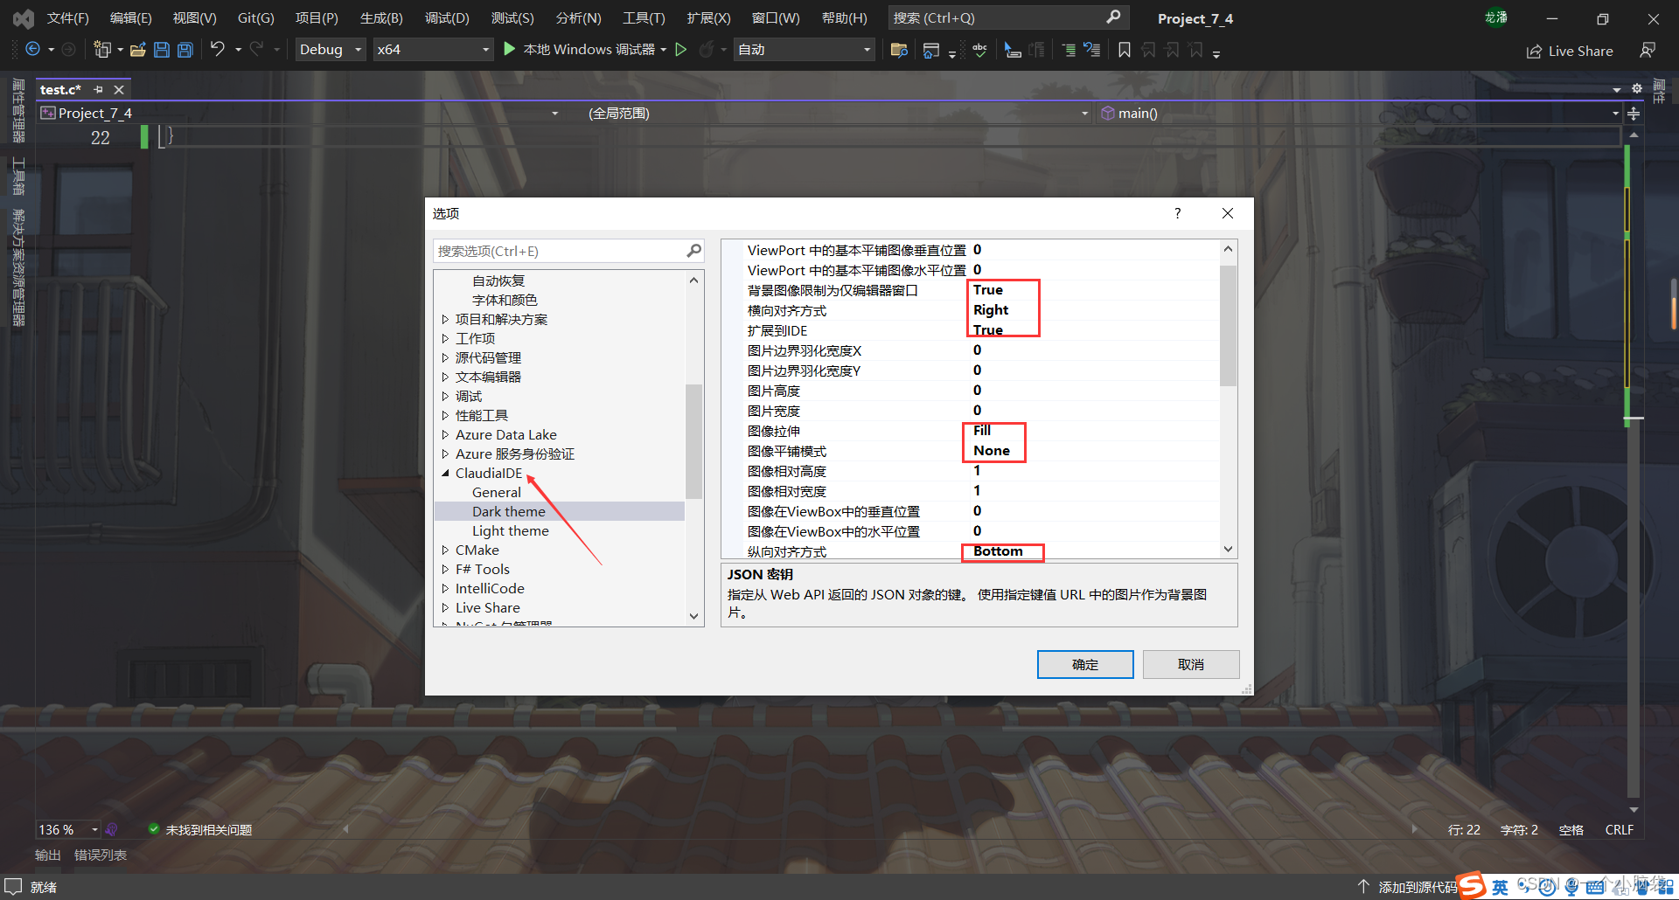
Task: Expand the Azure Data Lake node
Action: click(x=445, y=434)
